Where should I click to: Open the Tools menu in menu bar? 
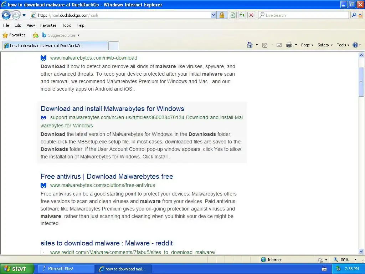[x=67, y=25]
